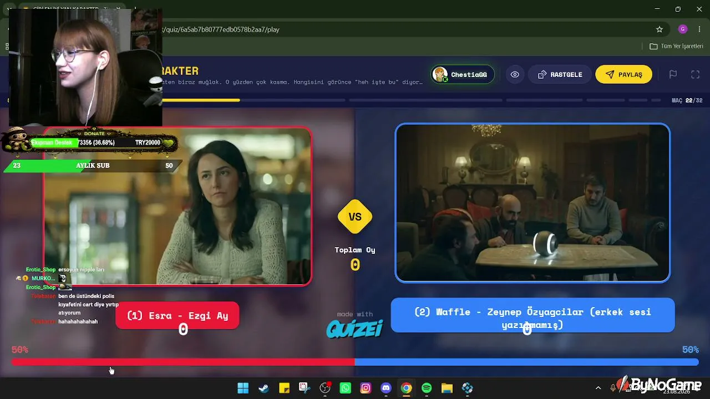
Task: Open Snipping Tool from the taskbar
Action: pos(304,388)
